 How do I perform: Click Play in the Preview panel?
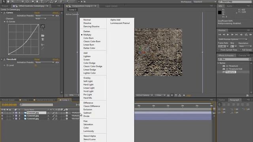coord(228,35)
